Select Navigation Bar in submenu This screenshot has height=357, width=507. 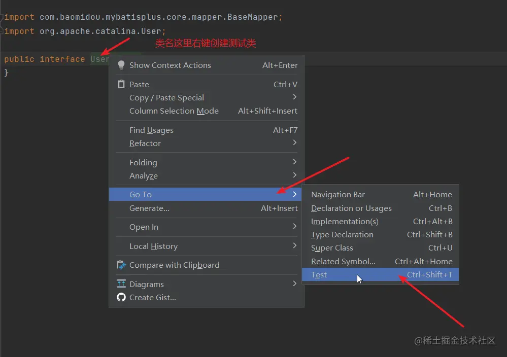coord(337,194)
